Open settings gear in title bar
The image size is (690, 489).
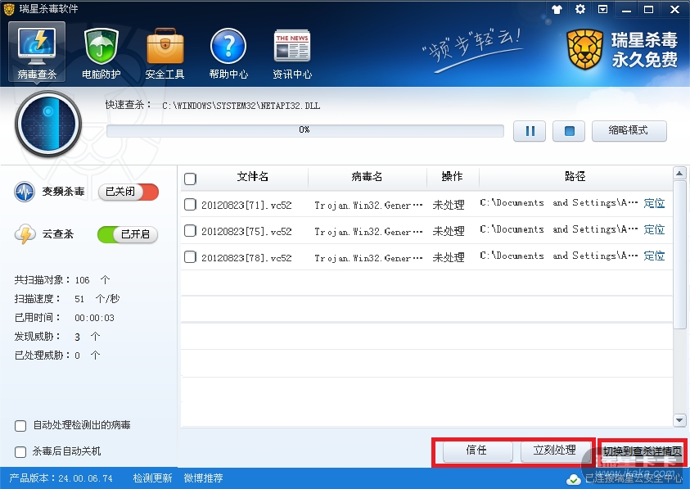(580, 9)
